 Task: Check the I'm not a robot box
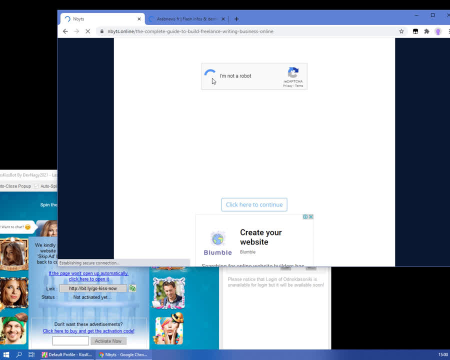210,76
